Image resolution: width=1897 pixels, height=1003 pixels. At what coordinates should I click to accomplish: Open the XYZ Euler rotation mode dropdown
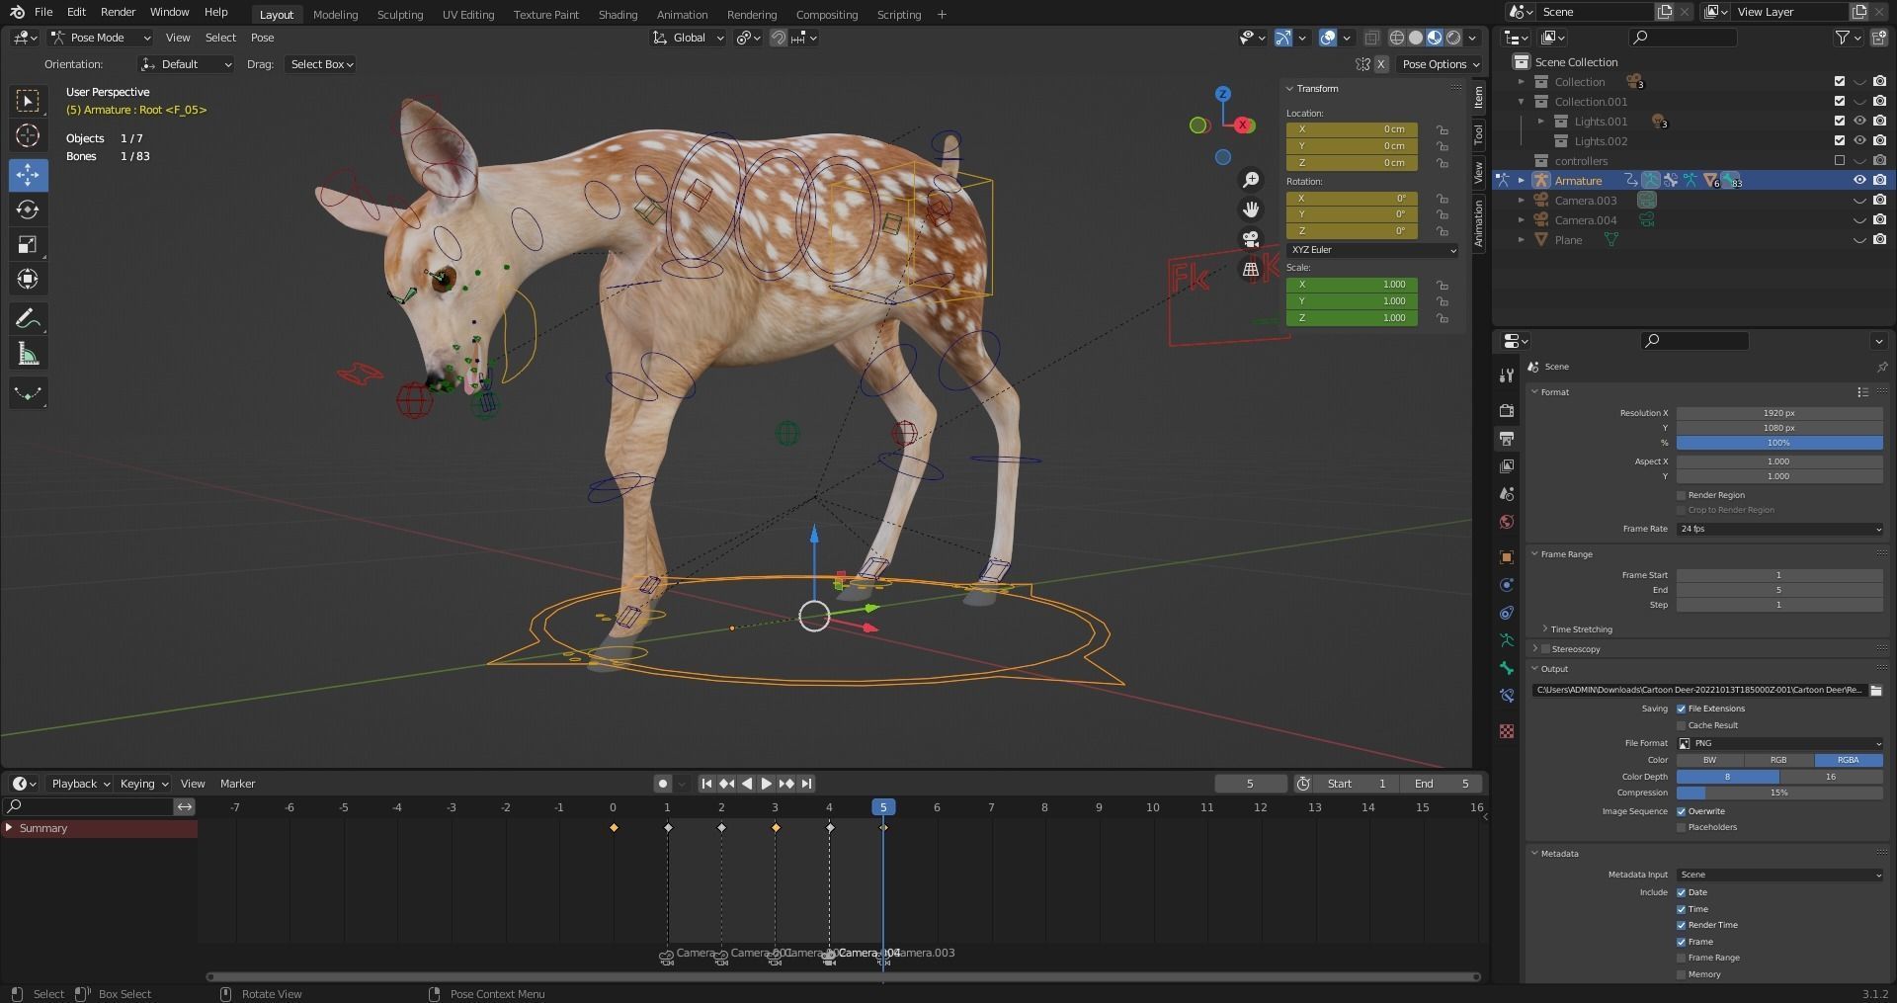click(x=1372, y=250)
